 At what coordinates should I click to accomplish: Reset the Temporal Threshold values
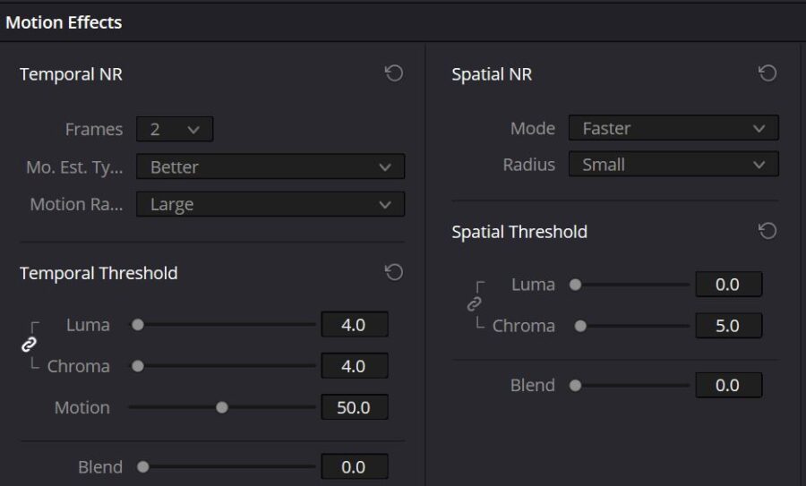coord(393,272)
